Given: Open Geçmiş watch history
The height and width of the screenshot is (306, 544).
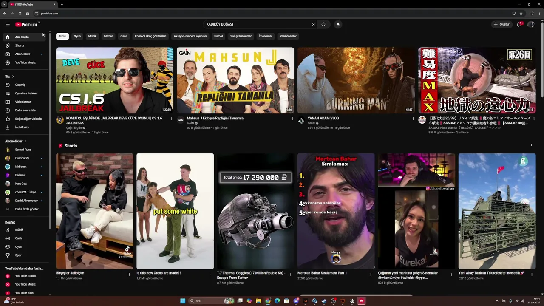Looking at the screenshot, I should [x=24, y=85].
